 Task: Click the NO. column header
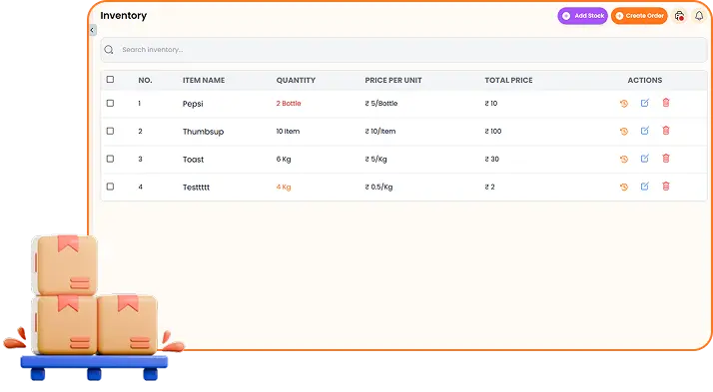coord(145,80)
